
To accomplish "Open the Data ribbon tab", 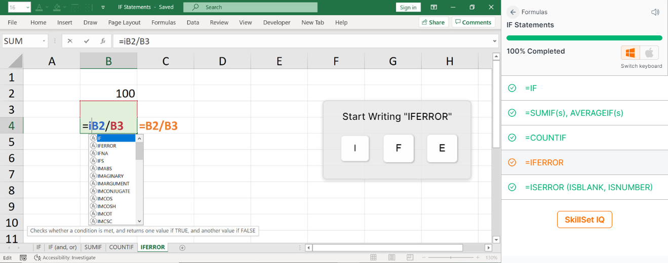I will coord(193,22).
